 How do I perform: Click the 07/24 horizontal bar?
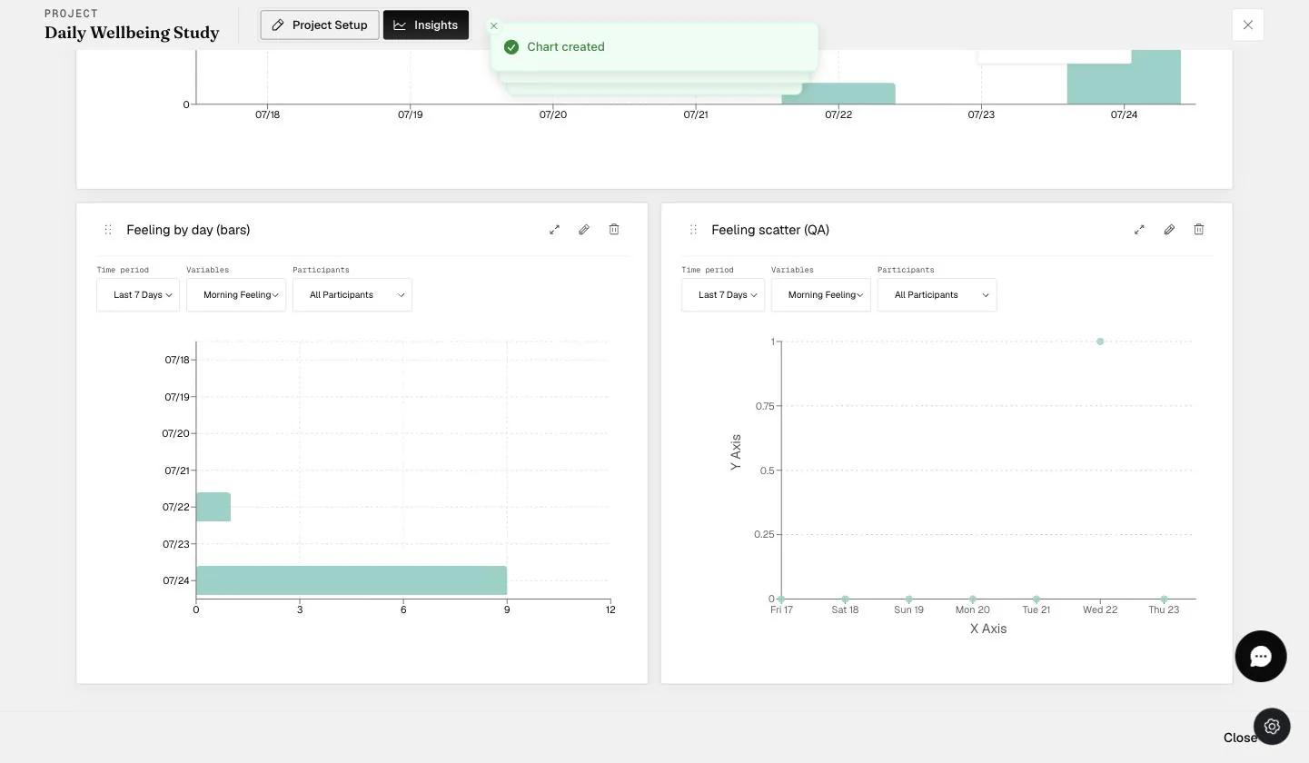tap(352, 580)
